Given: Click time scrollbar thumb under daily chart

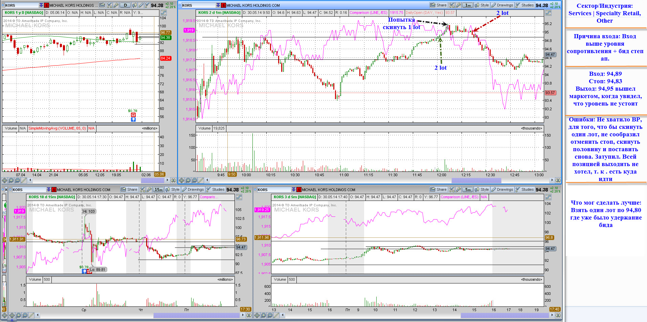Looking at the screenshot, I should click(x=153, y=180).
